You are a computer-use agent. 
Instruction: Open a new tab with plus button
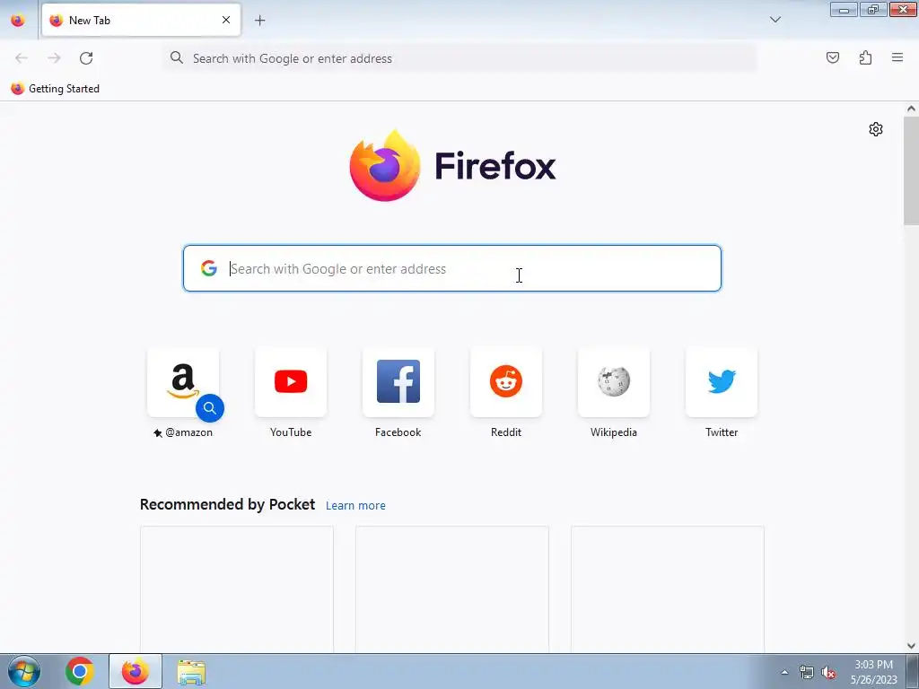[259, 21]
